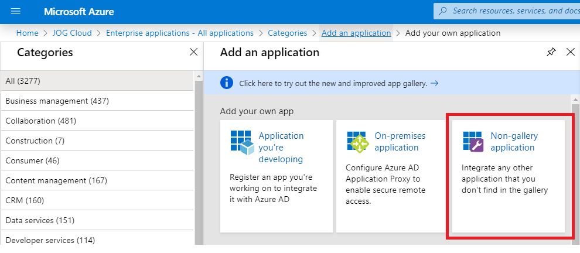Click 'Register an app you're working on' description
Image resolution: width=580 pixels, height=253 pixels.
tap(274, 188)
